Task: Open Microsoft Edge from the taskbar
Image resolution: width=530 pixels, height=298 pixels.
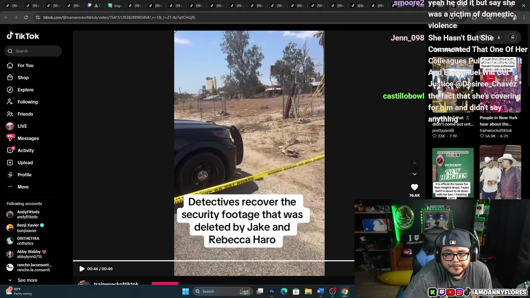Action: (284, 291)
